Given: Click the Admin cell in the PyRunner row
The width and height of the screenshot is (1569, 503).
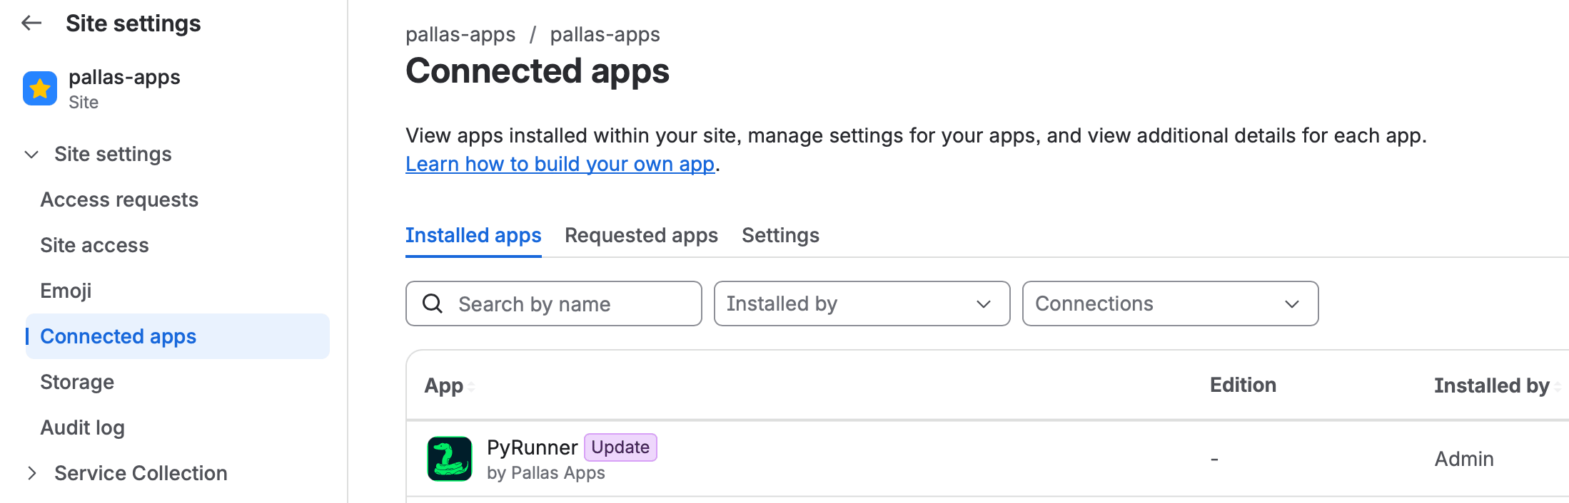Looking at the screenshot, I should pyautogui.click(x=1464, y=459).
